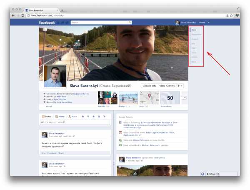Jump to Born in the timeline navigator

pos(194,62)
